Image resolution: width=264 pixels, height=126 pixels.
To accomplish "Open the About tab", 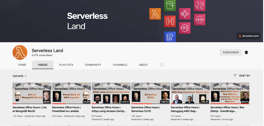I will 144,65.
